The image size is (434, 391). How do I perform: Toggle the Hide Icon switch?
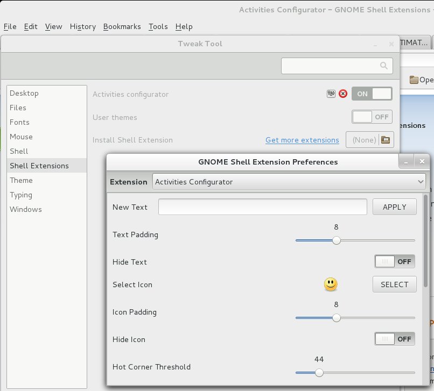click(395, 339)
